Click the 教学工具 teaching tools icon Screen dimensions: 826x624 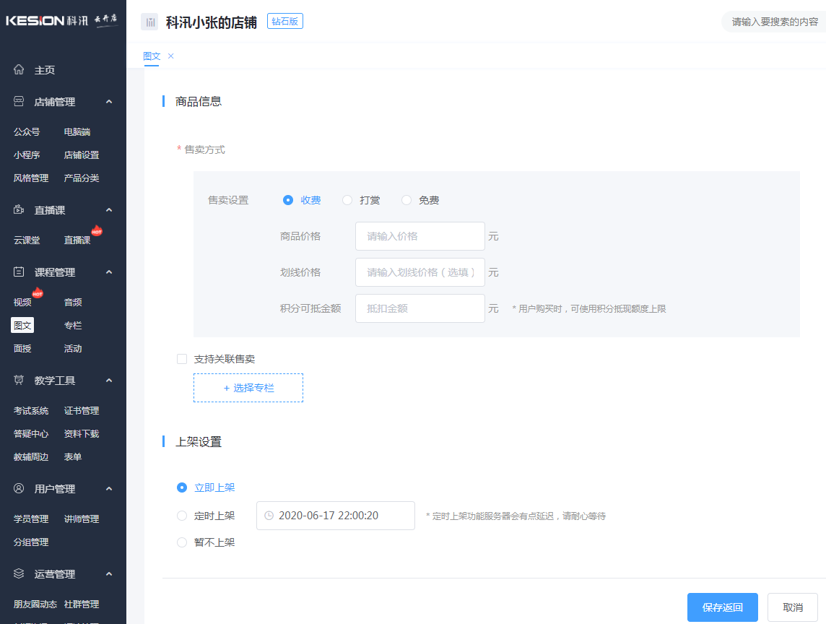(18, 380)
